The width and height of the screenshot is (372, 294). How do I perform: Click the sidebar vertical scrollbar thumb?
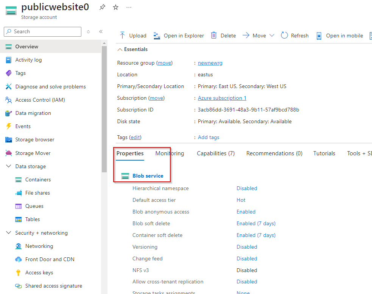coord(104,109)
